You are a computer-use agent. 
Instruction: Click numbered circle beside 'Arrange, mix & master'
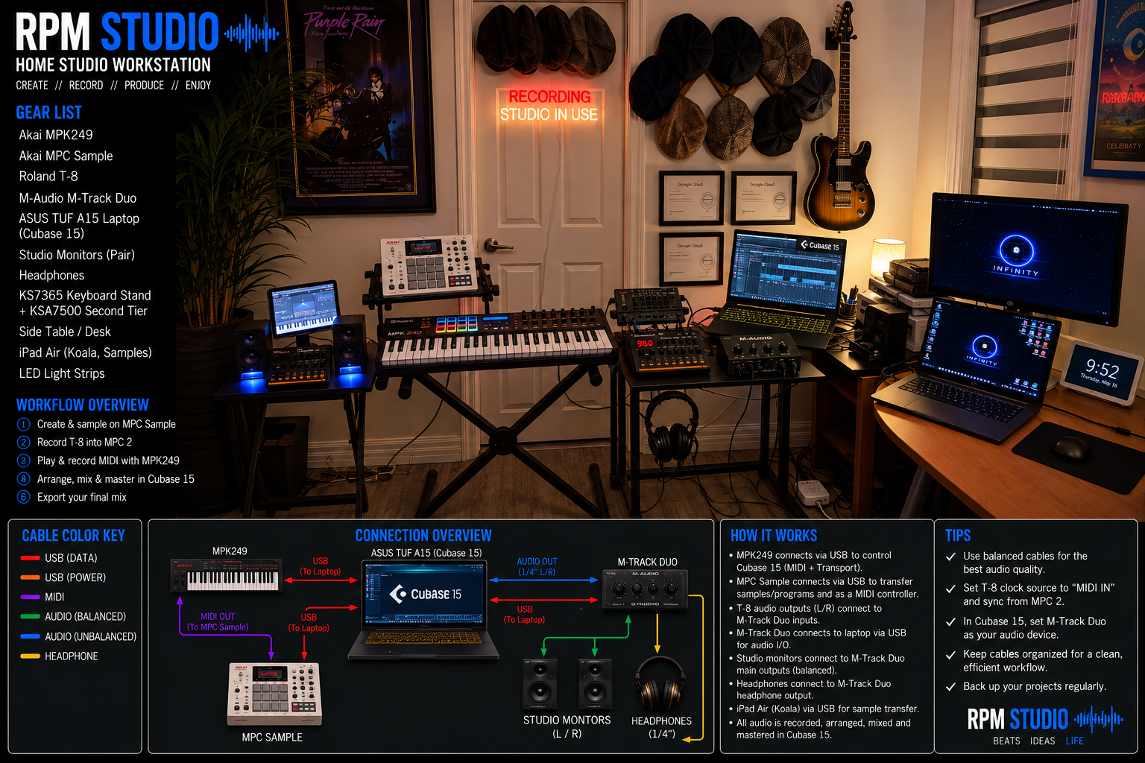pyautogui.click(x=24, y=479)
